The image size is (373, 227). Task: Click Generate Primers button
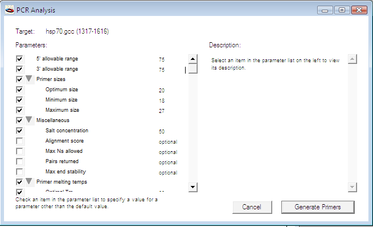(318, 207)
